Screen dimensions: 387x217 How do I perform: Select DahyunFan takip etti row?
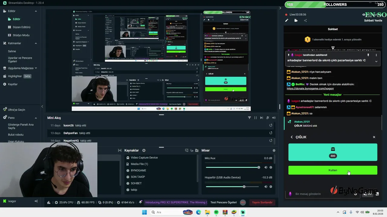[x=160, y=133]
